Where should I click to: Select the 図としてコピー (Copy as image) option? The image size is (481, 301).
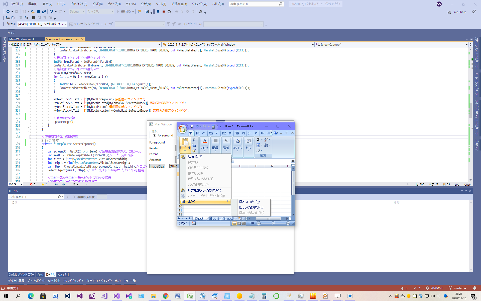pyautogui.click(x=250, y=201)
